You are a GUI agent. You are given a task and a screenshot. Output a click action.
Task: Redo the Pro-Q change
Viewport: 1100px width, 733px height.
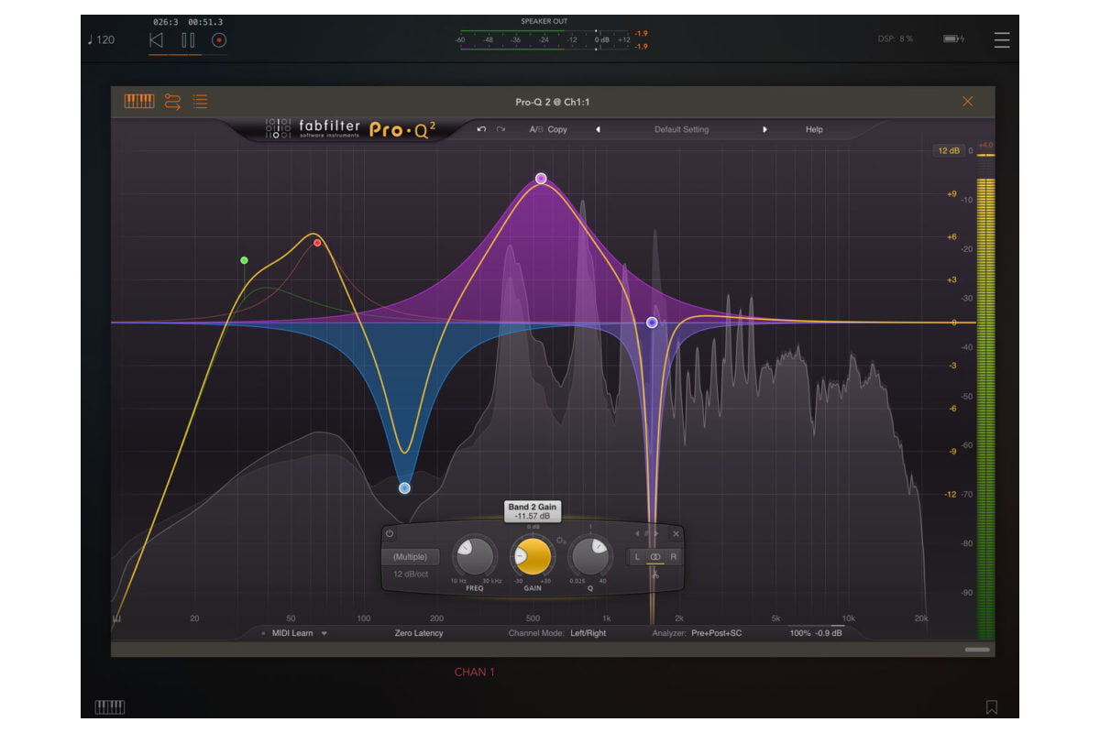500,129
